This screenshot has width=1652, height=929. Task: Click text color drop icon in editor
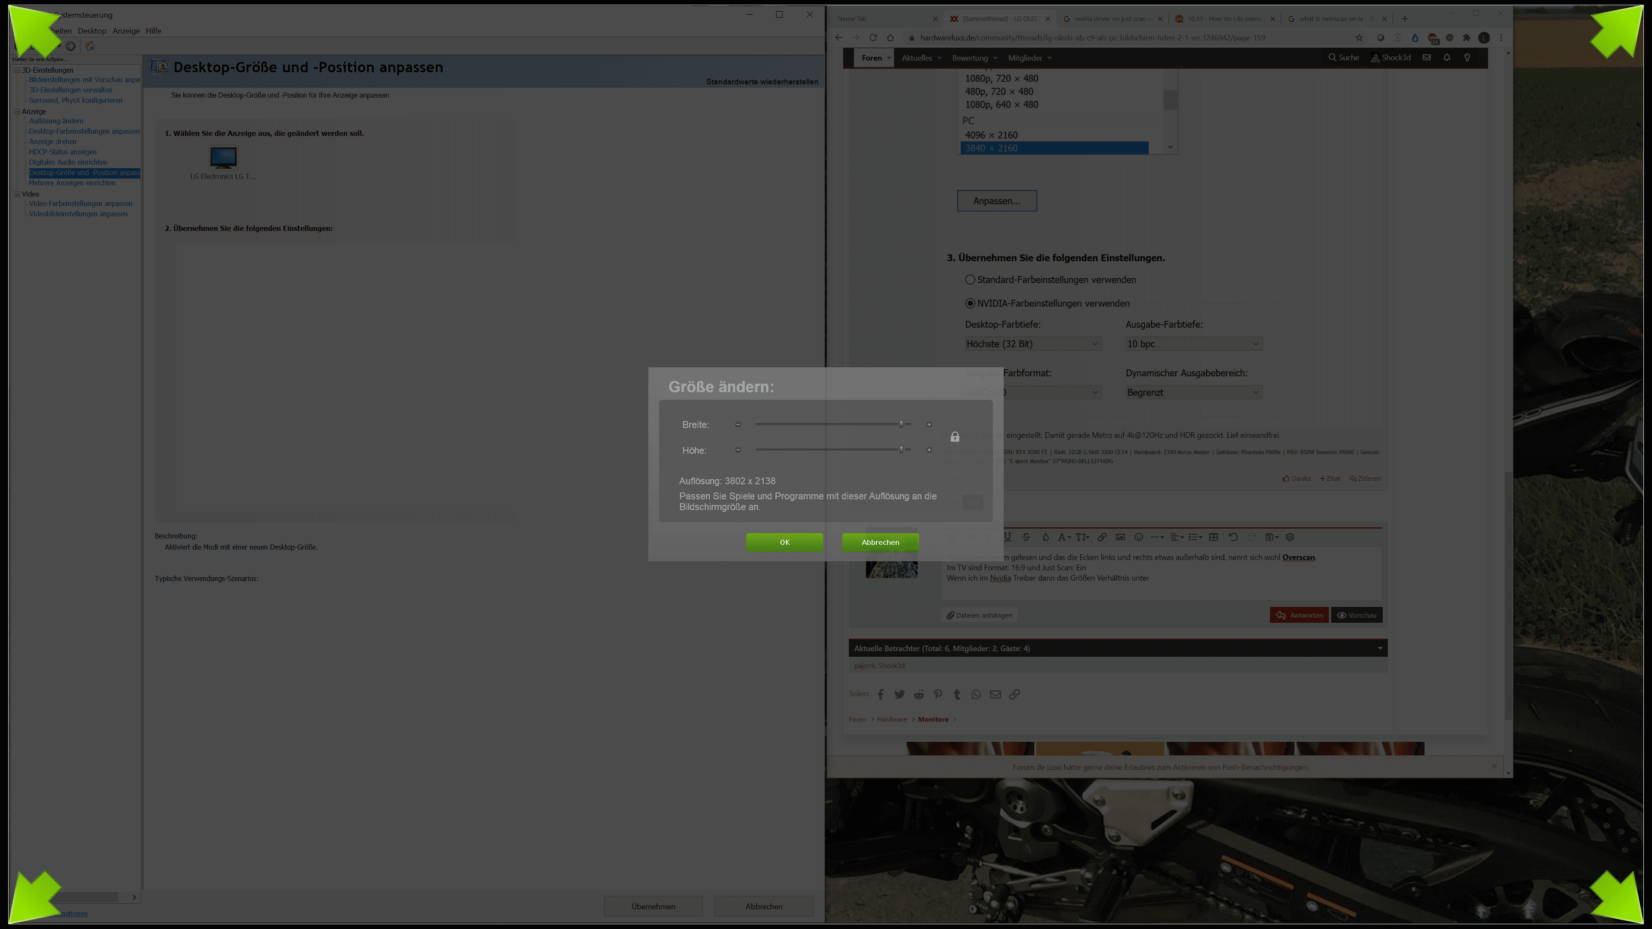[1045, 537]
